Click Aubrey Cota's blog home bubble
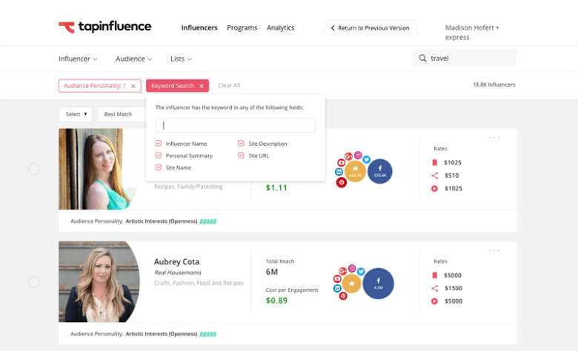Screen dimensions: 578x351 (x=351, y=284)
